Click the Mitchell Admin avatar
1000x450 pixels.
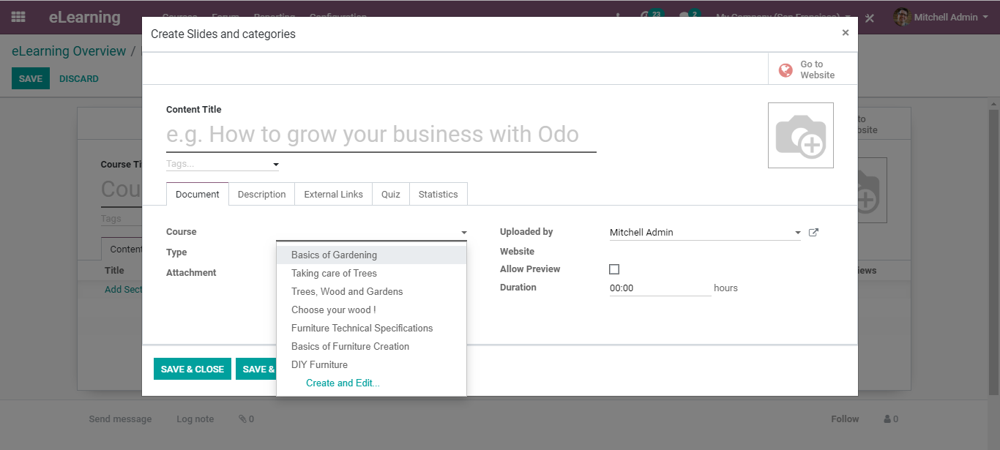coord(902,17)
